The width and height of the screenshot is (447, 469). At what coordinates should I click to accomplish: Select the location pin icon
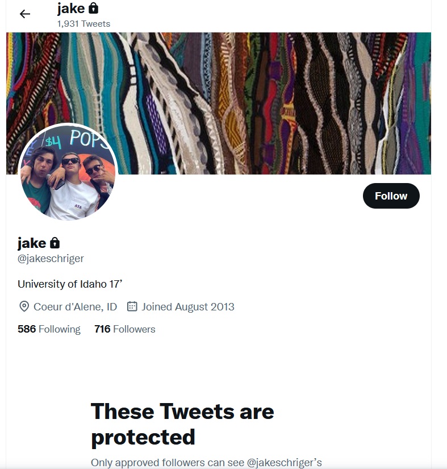pyautogui.click(x=24, y=306)
